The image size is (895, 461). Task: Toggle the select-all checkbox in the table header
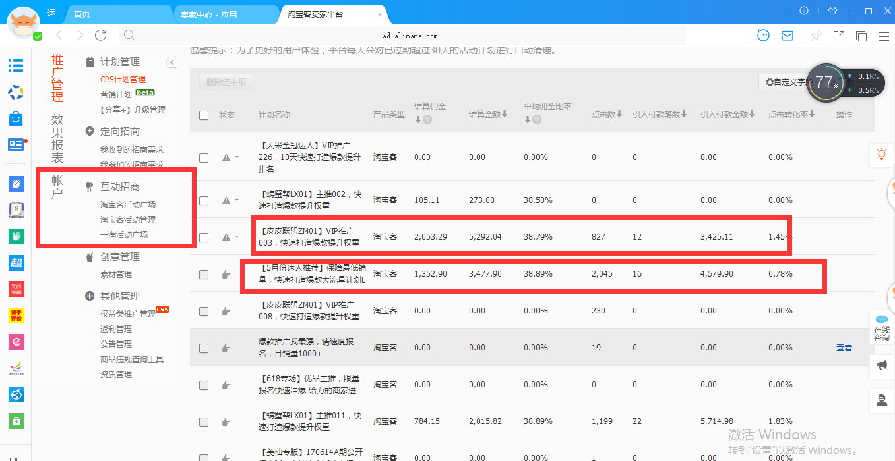(204, 115)
